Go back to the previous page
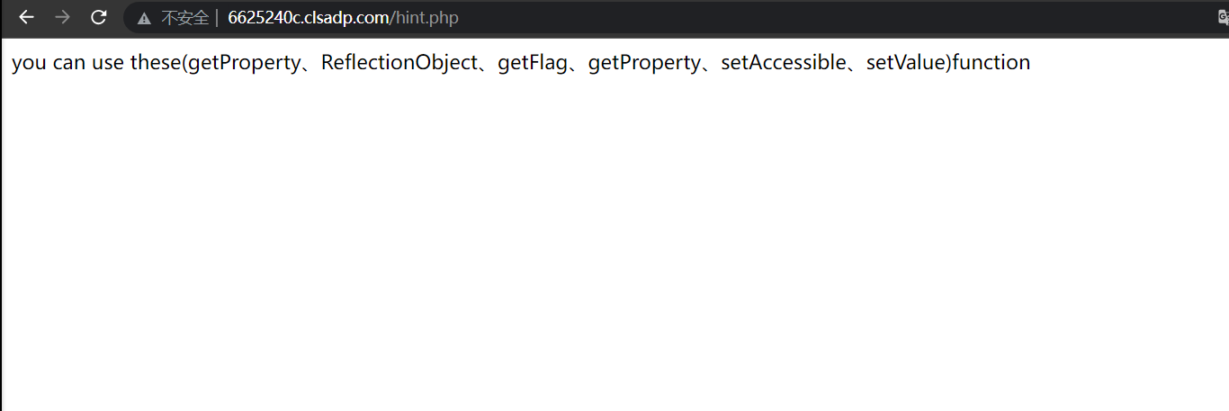 point(26,17)
